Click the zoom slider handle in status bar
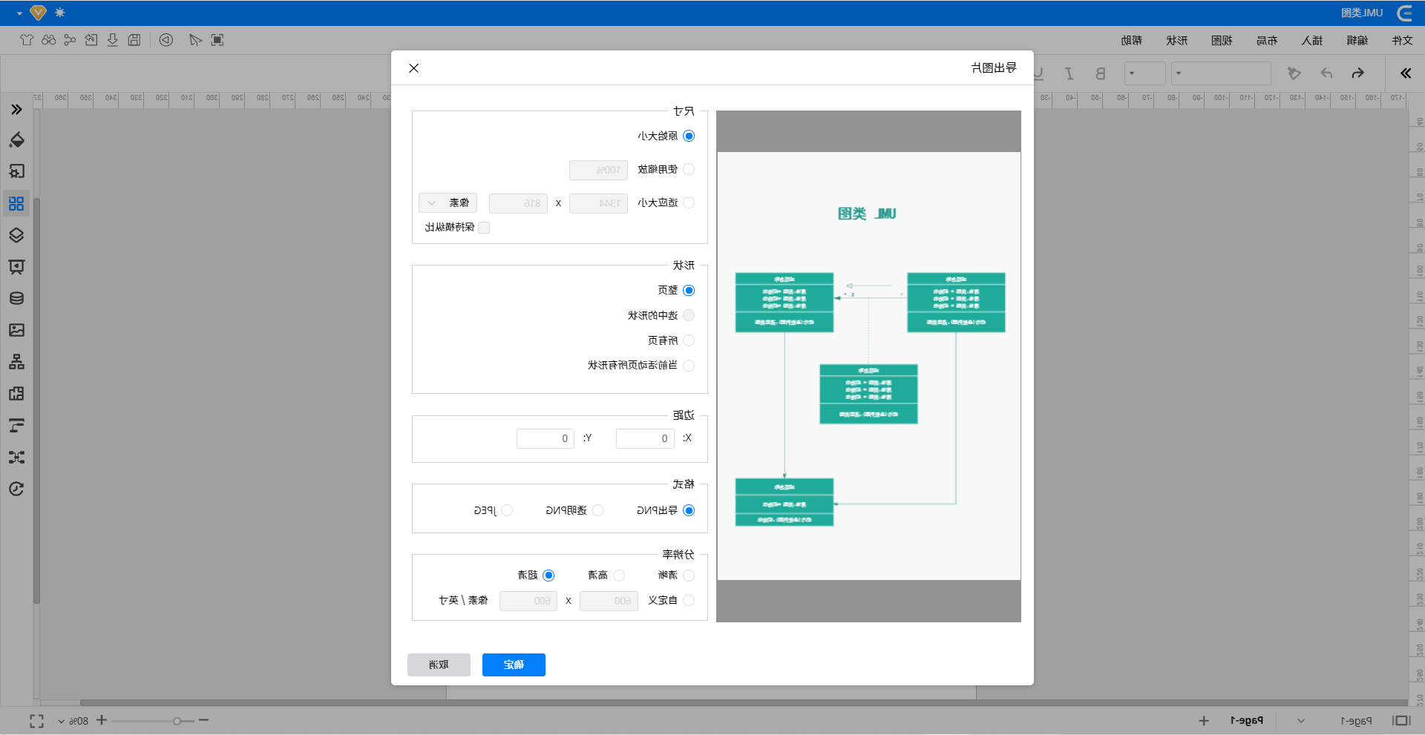The width and height of the screenshot is (1425, 735). pos(177,721)
